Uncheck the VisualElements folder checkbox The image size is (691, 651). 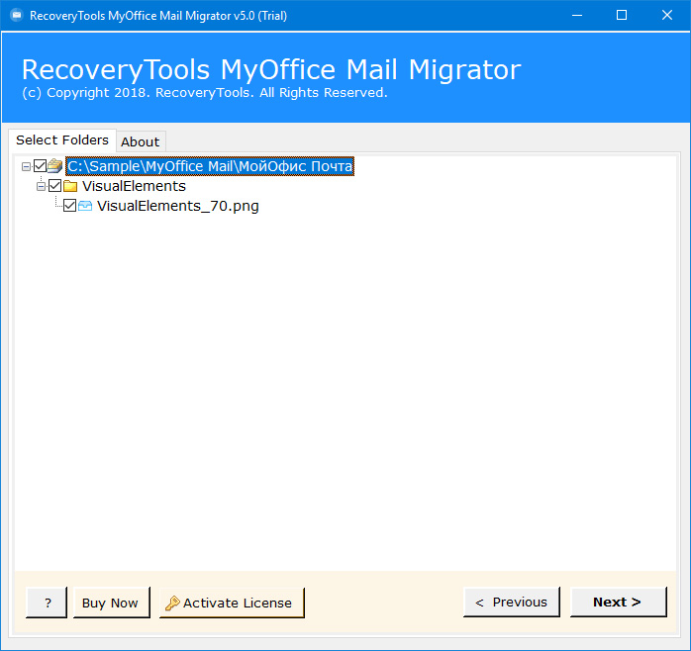tap(55, 186)
